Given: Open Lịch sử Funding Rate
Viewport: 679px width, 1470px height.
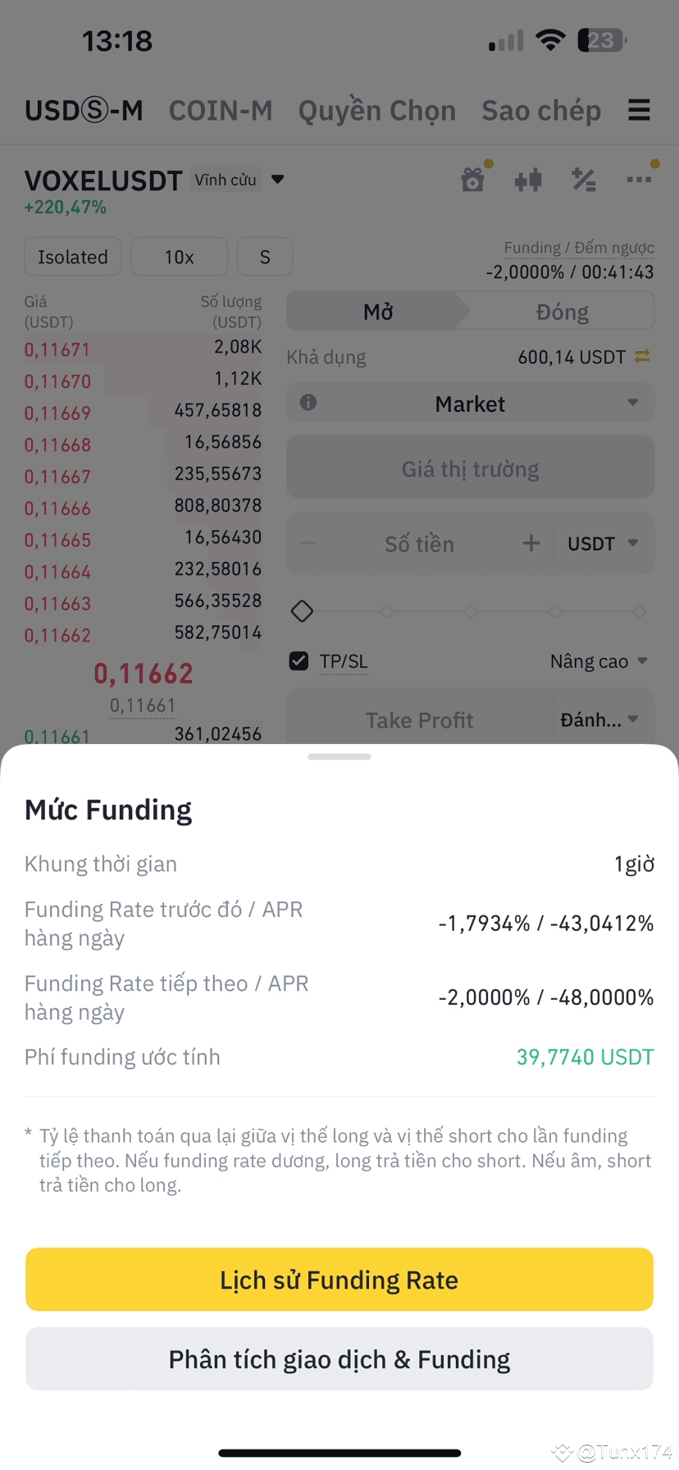Looking at the screenshot, I should click(x=339, y=1280).
